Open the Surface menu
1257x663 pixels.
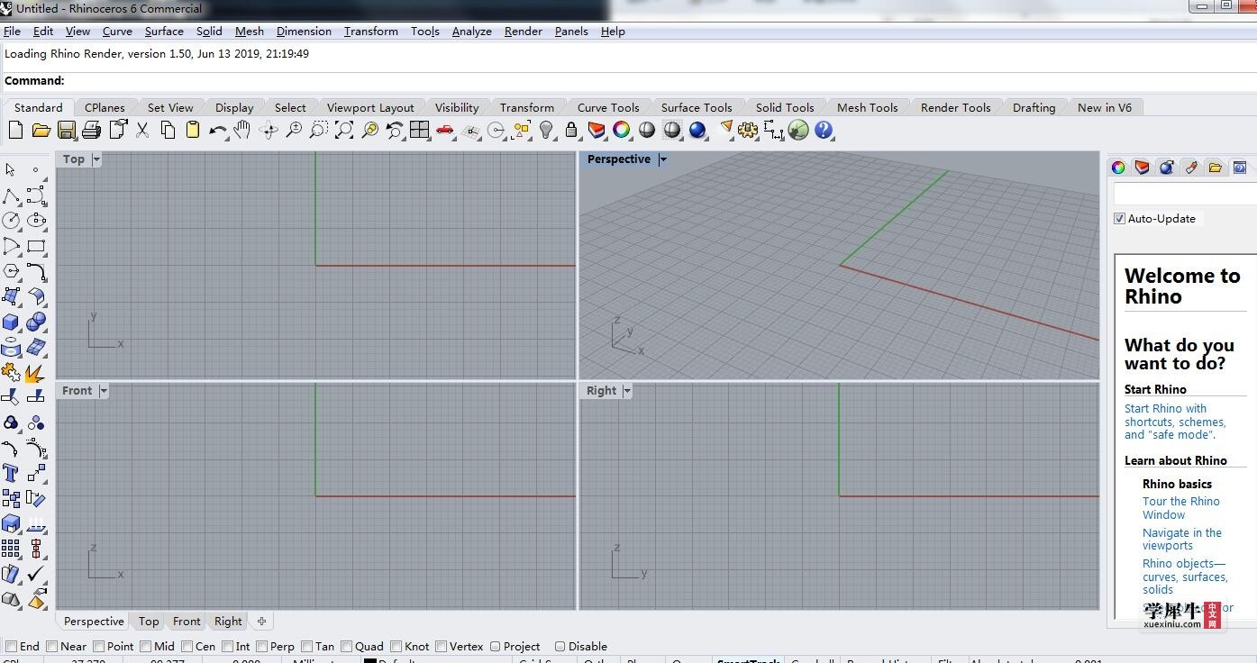click(x=164, y=31)
